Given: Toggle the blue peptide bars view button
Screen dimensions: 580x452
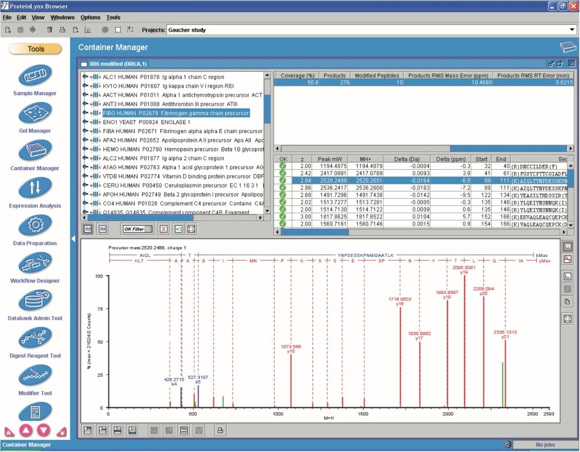Looking at the screenshot, I should click(x=88, y=229).
